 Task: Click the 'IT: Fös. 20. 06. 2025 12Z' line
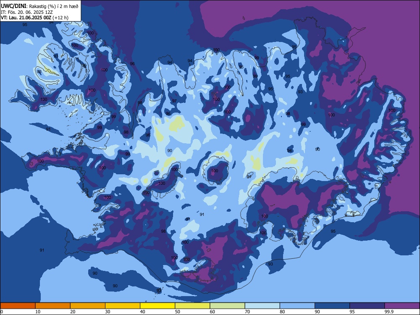pos(26,12)
